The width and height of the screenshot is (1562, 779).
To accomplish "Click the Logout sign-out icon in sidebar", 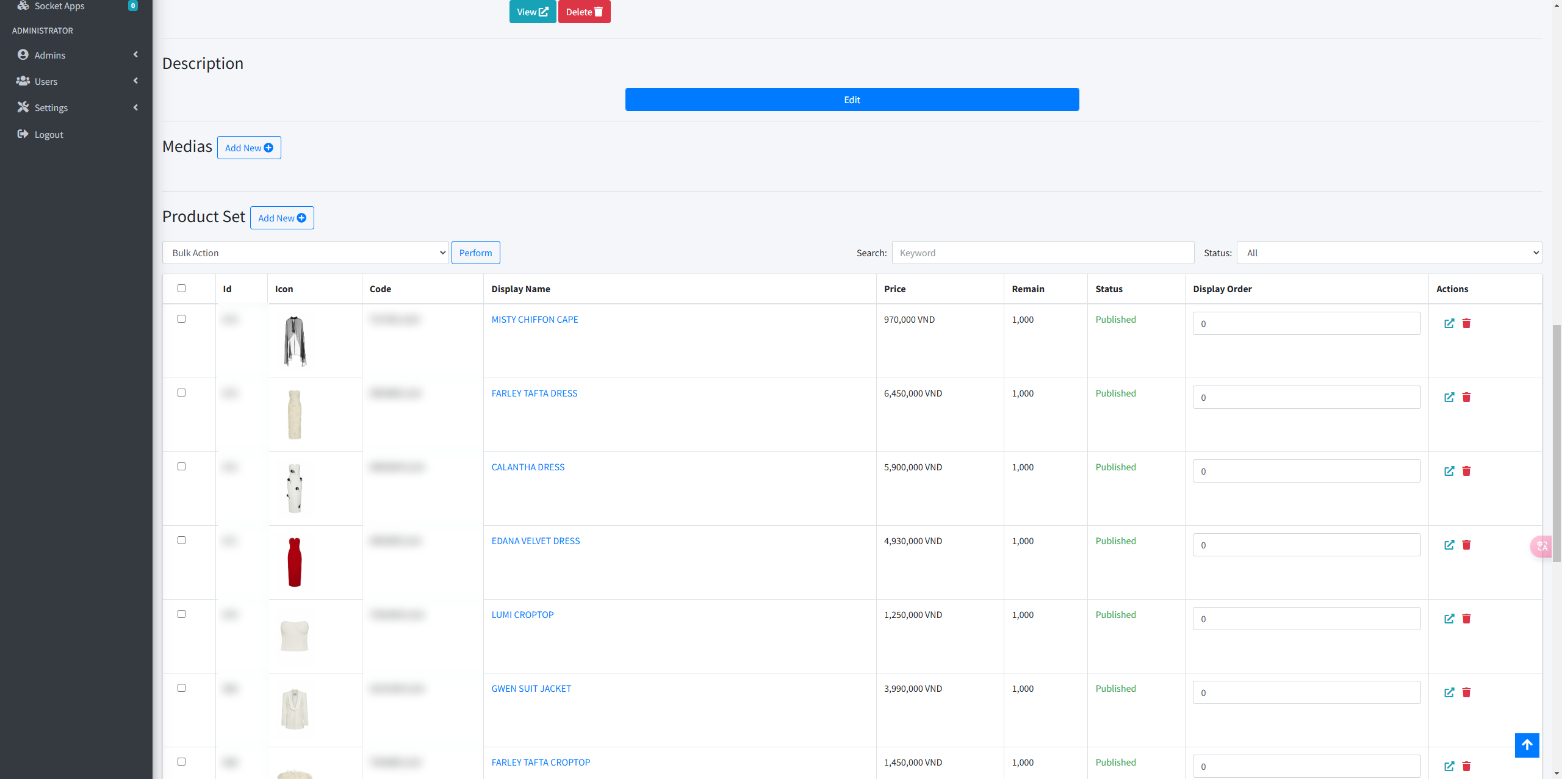I will 23,134.
